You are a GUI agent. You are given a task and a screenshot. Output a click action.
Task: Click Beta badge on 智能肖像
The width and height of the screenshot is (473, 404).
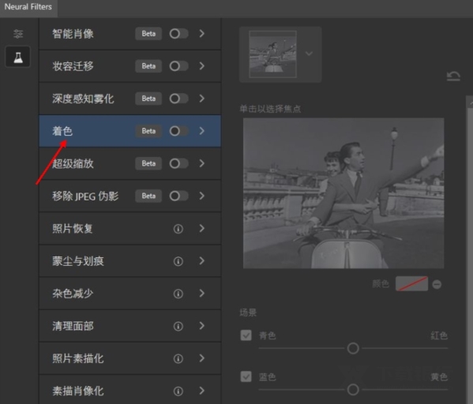coord(148,33)
